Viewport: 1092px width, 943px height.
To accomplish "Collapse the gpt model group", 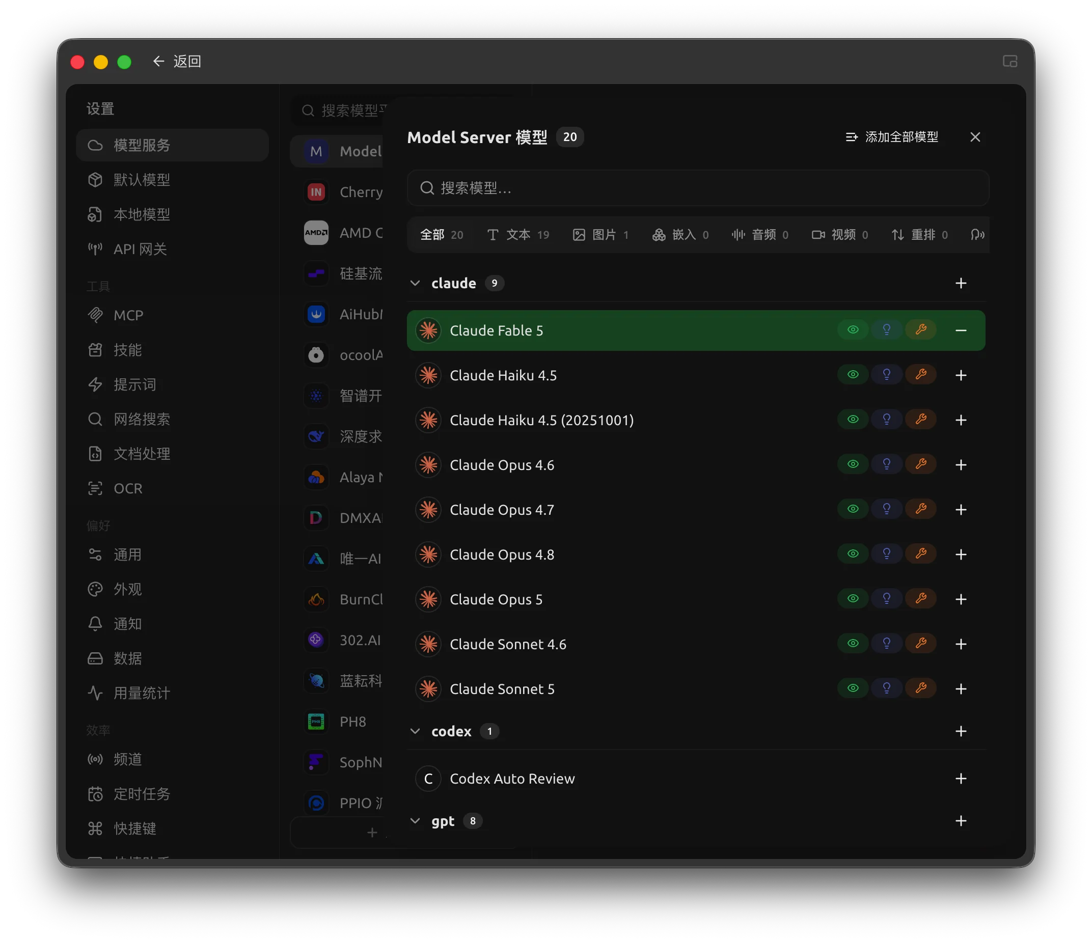I will pyautogui.click(x=415, y=820).
